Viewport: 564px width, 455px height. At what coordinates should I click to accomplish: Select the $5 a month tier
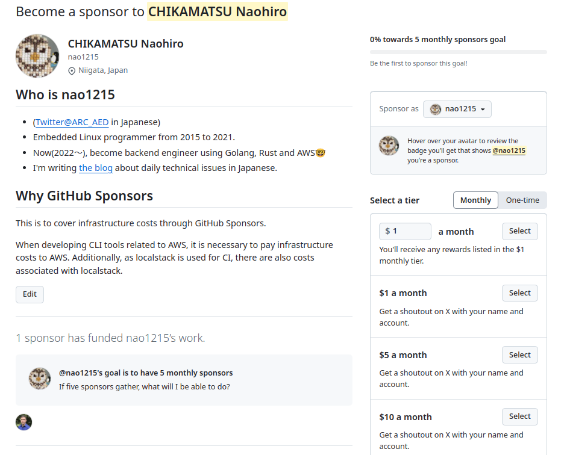click(519, 355)
